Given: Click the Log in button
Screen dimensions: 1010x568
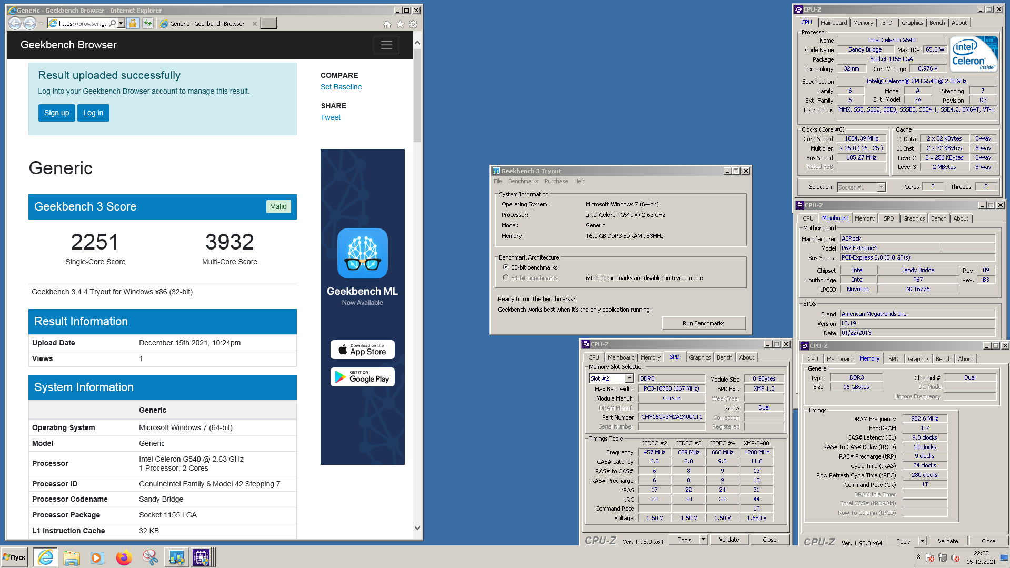Looking at the screenshot, I should pos(93,113).
